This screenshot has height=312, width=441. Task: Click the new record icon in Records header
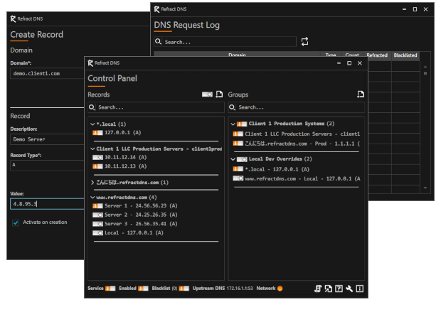219,94
